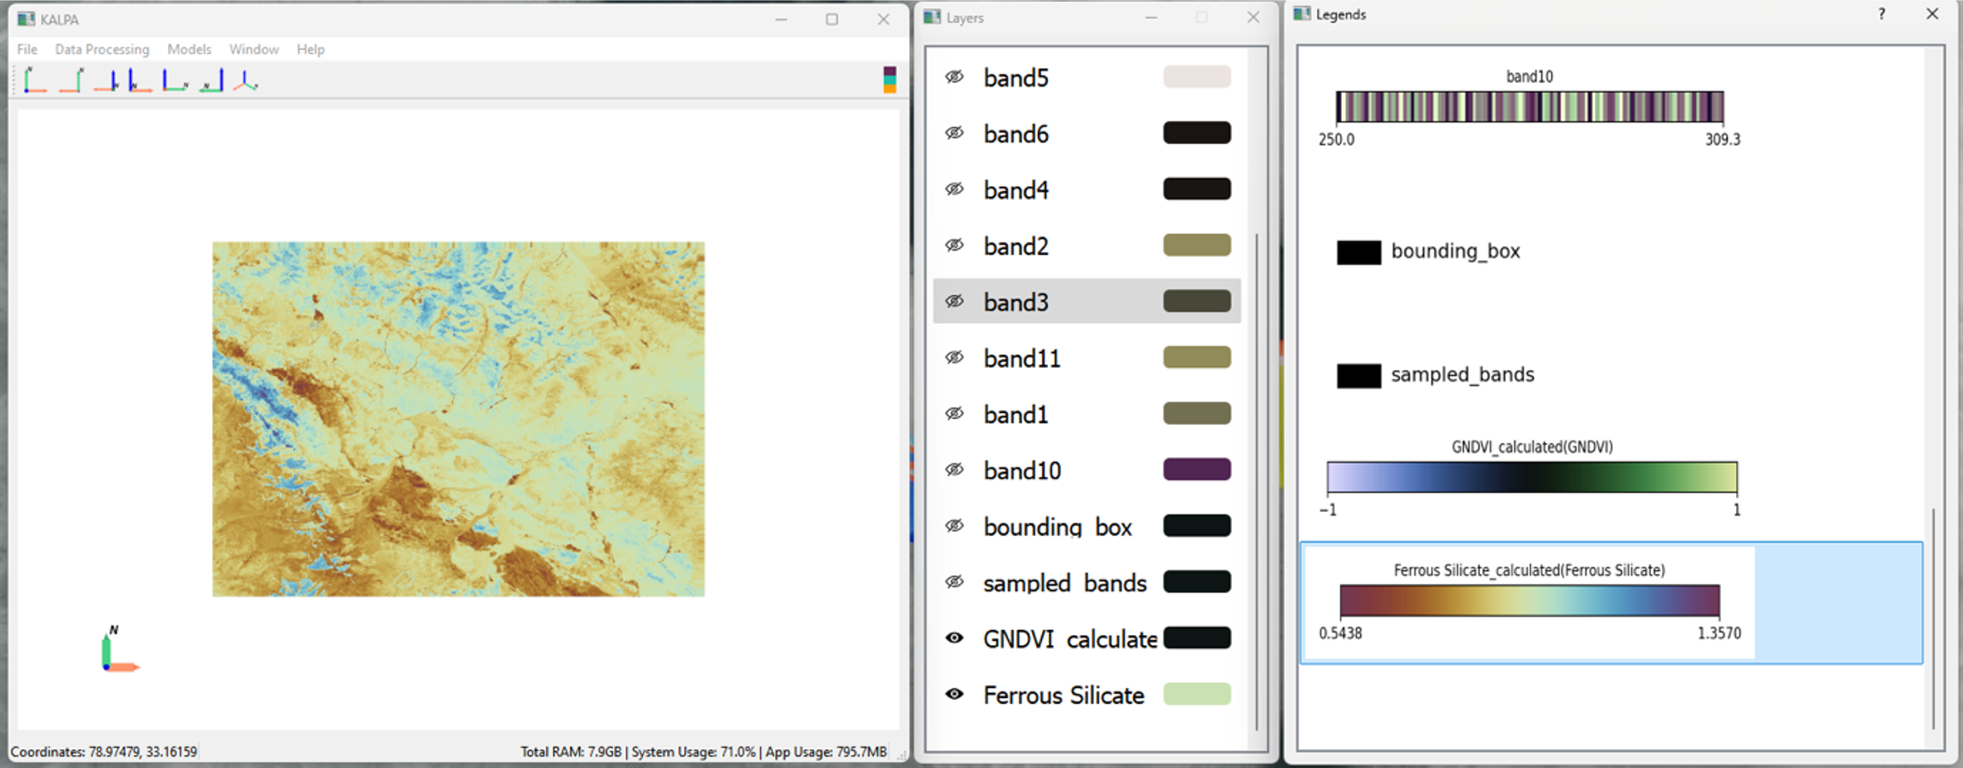Click GNDVI_calculated layer color swatch
This screenshot has width=1963, height=768.
pos(1197,638)
